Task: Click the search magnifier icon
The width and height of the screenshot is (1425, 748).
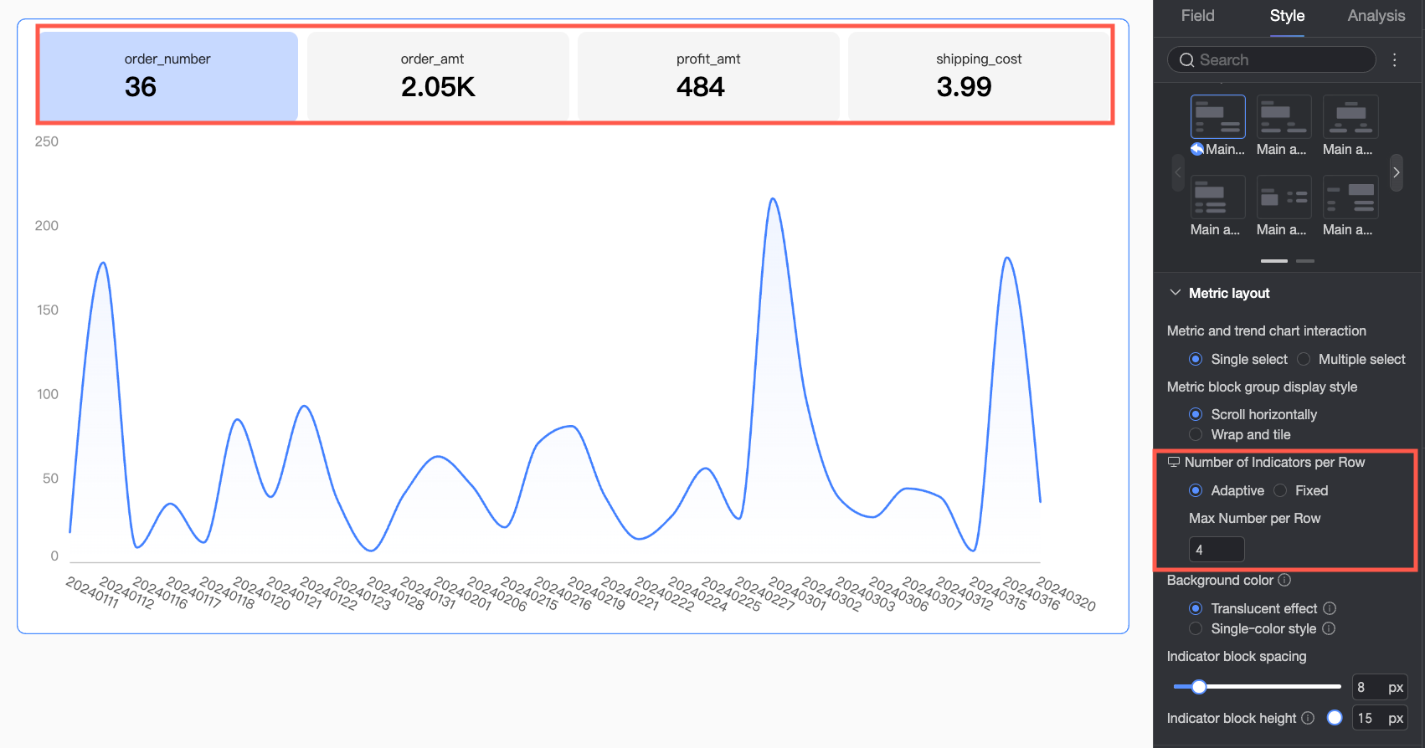Action: click(x=1186, y=59)
